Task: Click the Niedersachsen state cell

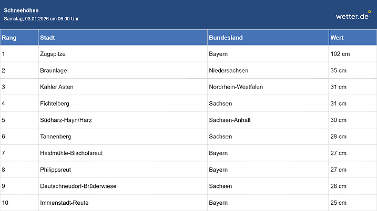Action: 228,71
